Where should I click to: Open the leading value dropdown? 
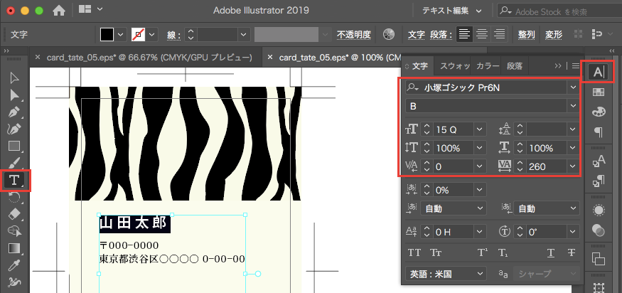click(573, 129)
